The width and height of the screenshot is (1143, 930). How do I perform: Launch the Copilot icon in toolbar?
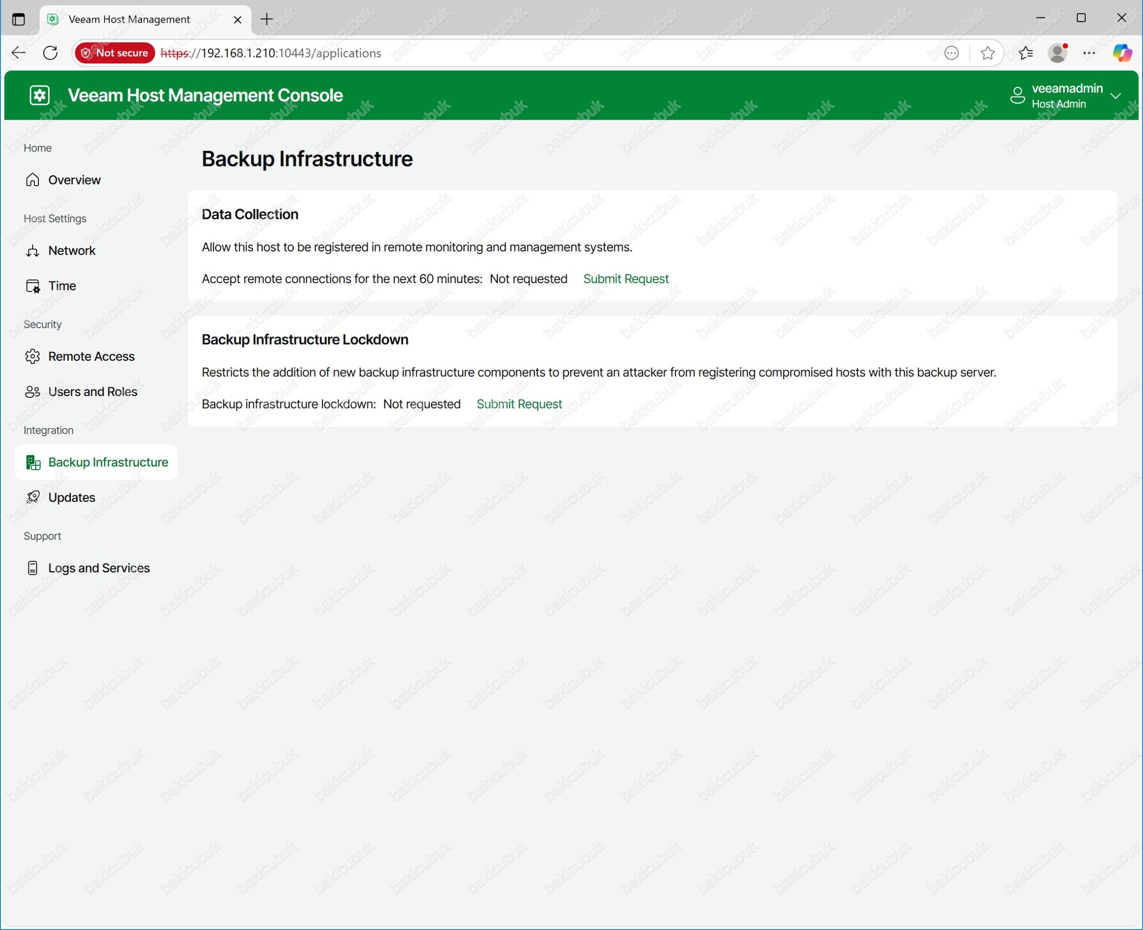click(x=1122, y=53)
